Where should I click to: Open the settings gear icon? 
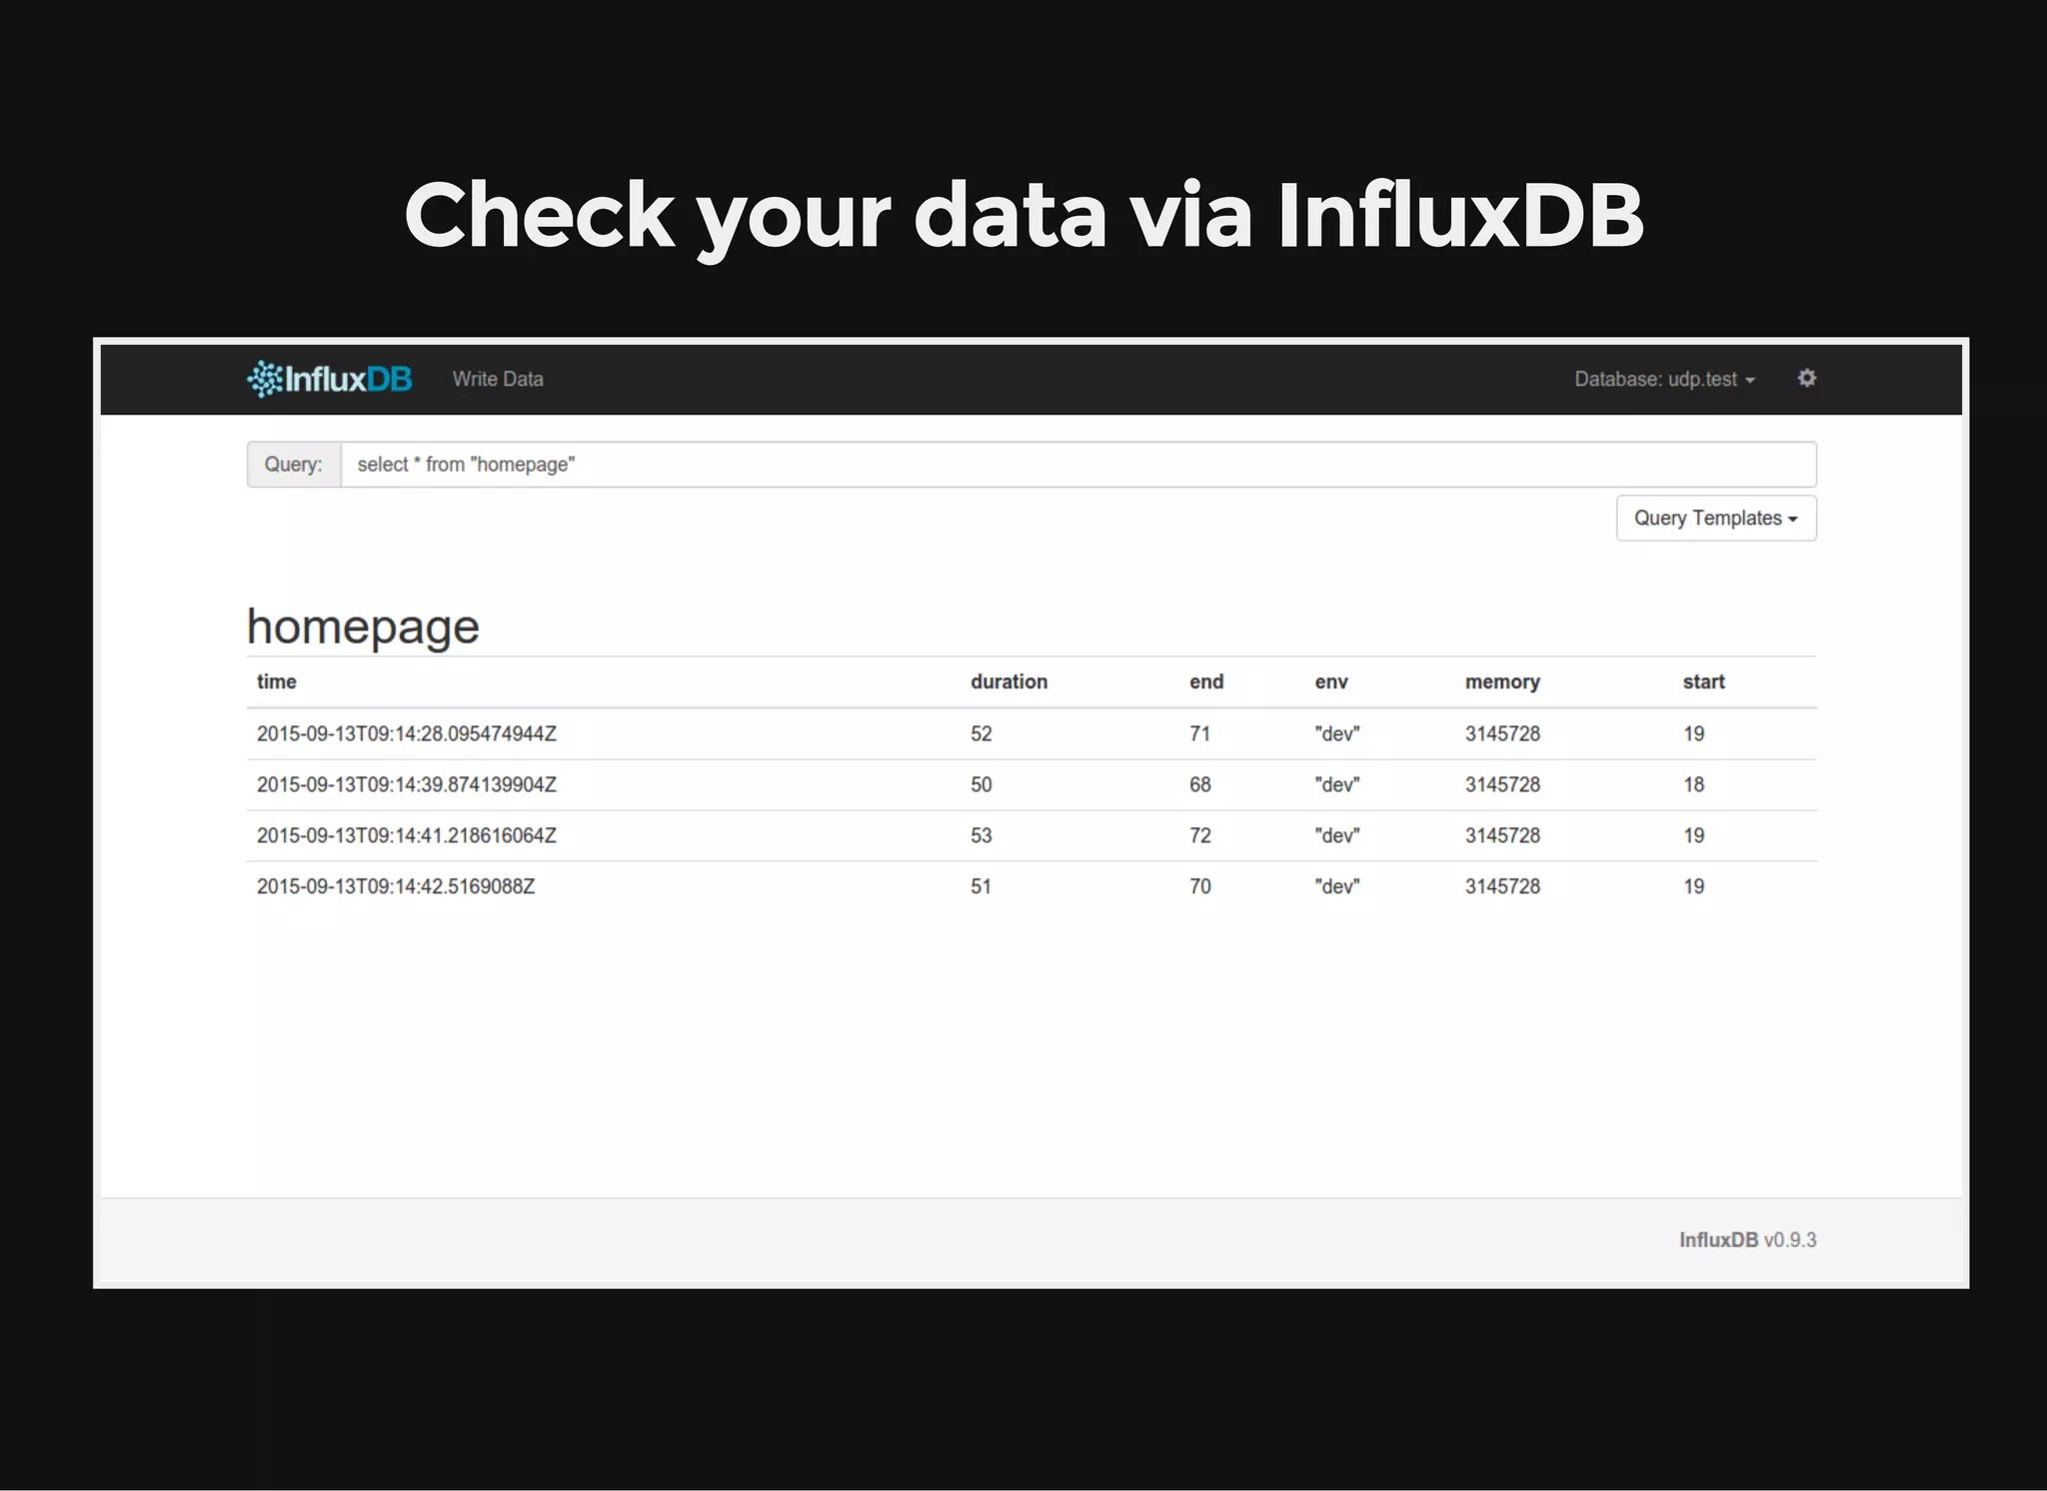[x=1806, y=378]
